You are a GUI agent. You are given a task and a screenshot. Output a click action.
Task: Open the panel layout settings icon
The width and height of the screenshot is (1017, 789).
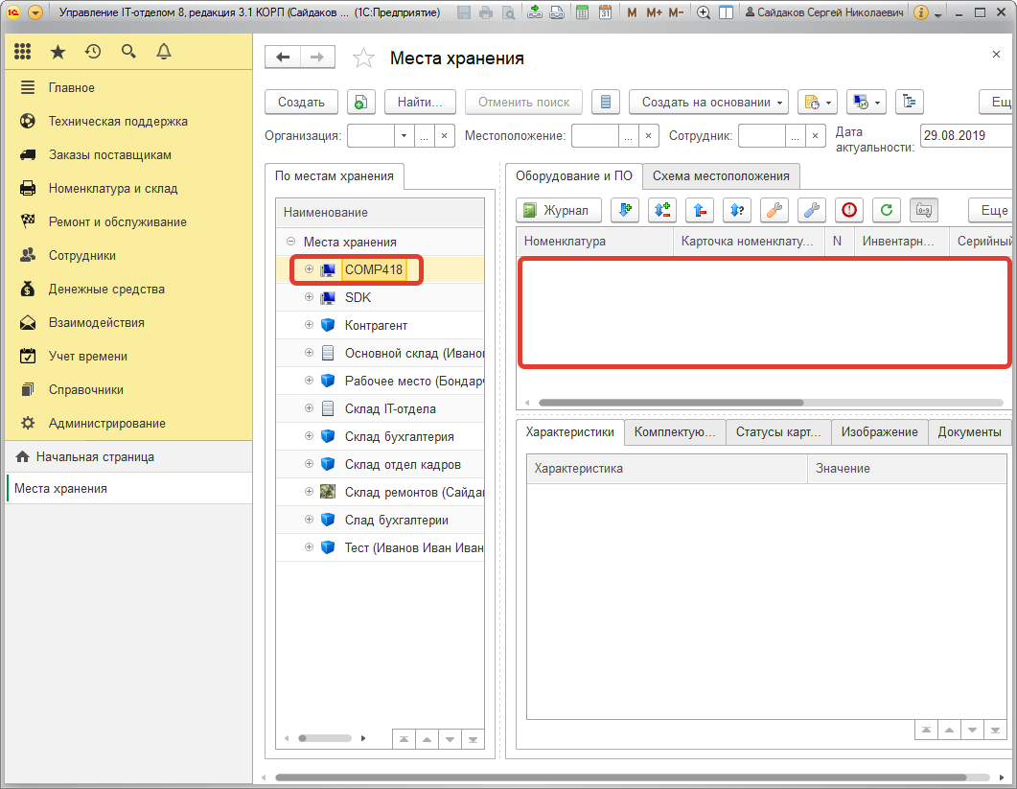pyautogui.click(x=727, y=12)
